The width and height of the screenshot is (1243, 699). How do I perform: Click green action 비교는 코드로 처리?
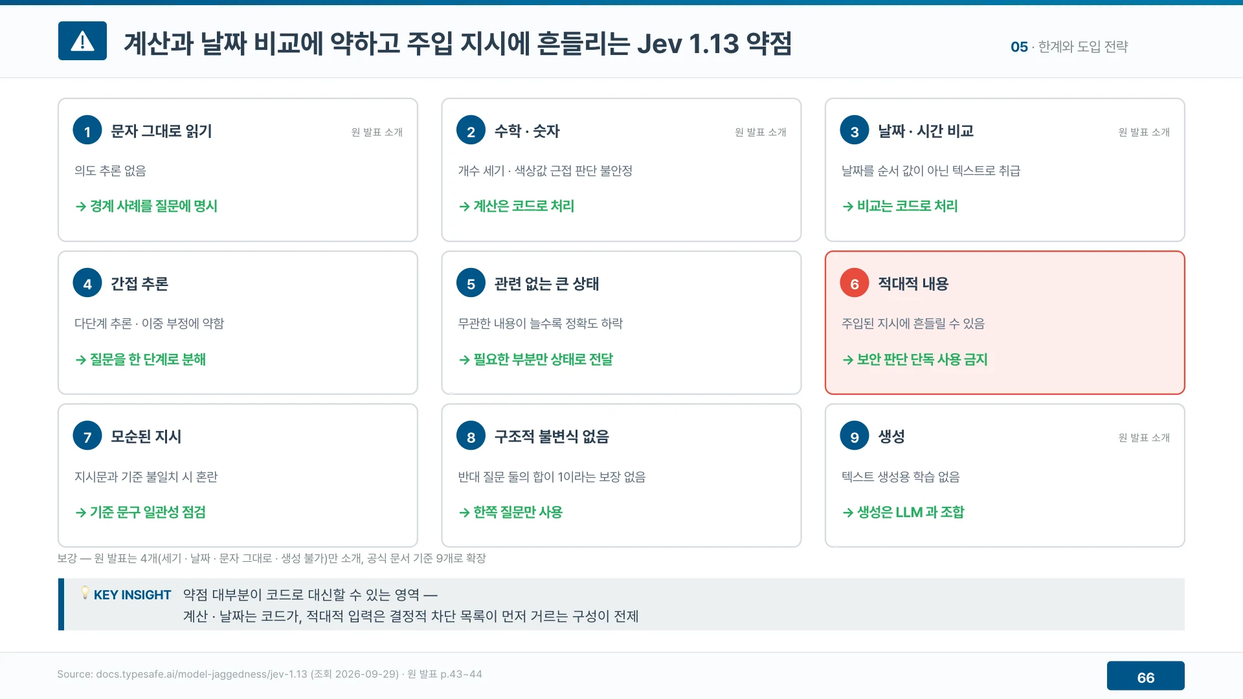pyautogui.click(x=900, y=206)
